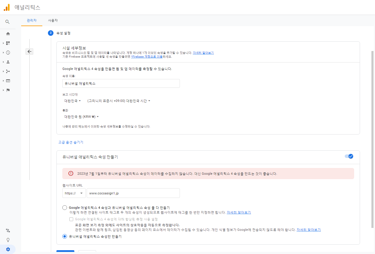Select the Explore branching icon in the sidebar
Image resolution: width=375 pixels, height=254 pixels.
7,71
